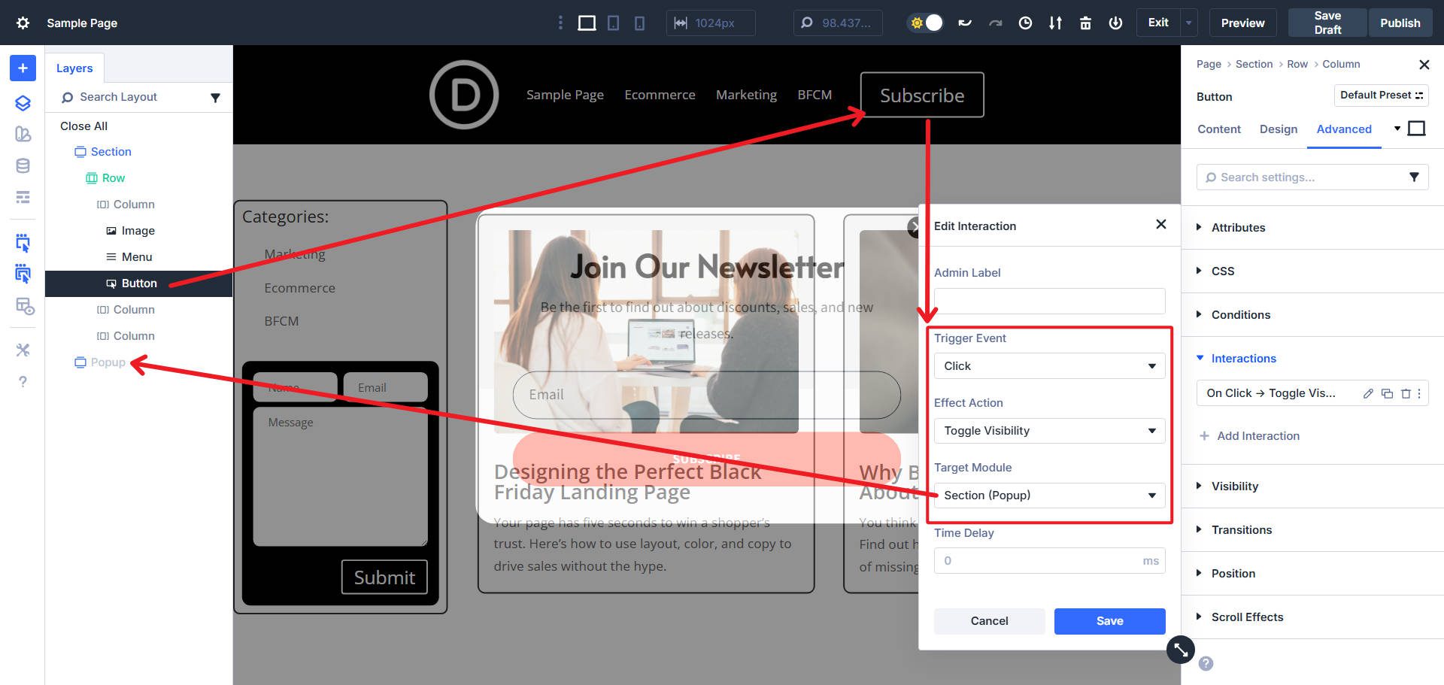Switch to tablet preview icon
The width and height of the screenshot is (1444, 685).
613,23
